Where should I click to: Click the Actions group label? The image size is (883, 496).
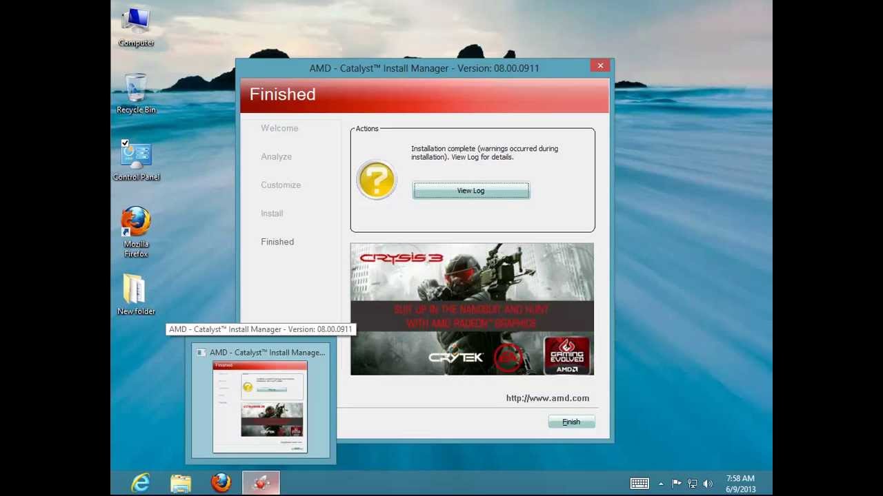click(x=367, y=129)
